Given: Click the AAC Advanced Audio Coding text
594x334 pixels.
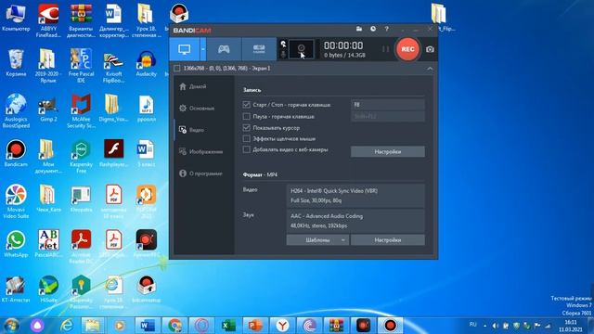Looking at the screenshot, I should point(327,216).
